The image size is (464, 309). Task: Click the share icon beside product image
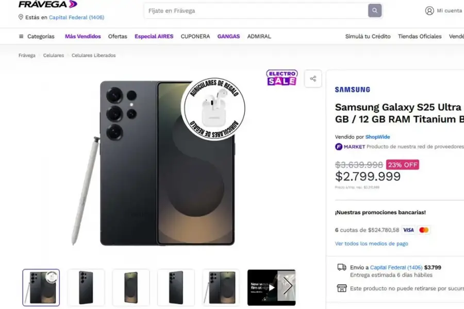(313, 78)
